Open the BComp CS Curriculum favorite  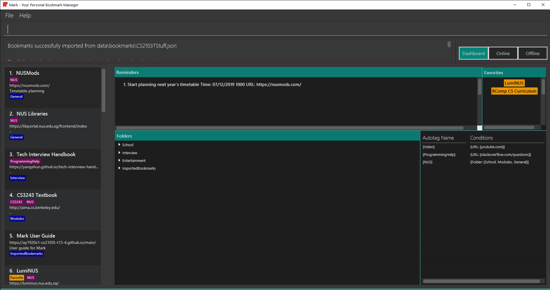point(514,91)
